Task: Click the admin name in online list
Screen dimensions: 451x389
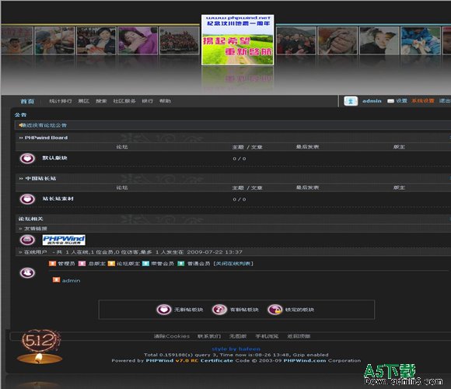Action: coord(71,281)
